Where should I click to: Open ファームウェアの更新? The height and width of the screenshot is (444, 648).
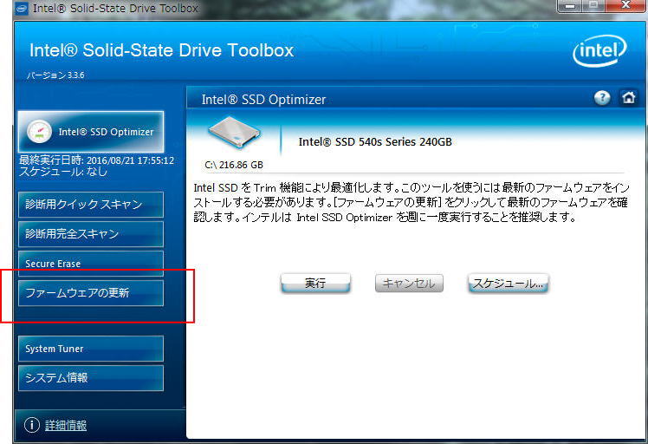pos(91,293)
